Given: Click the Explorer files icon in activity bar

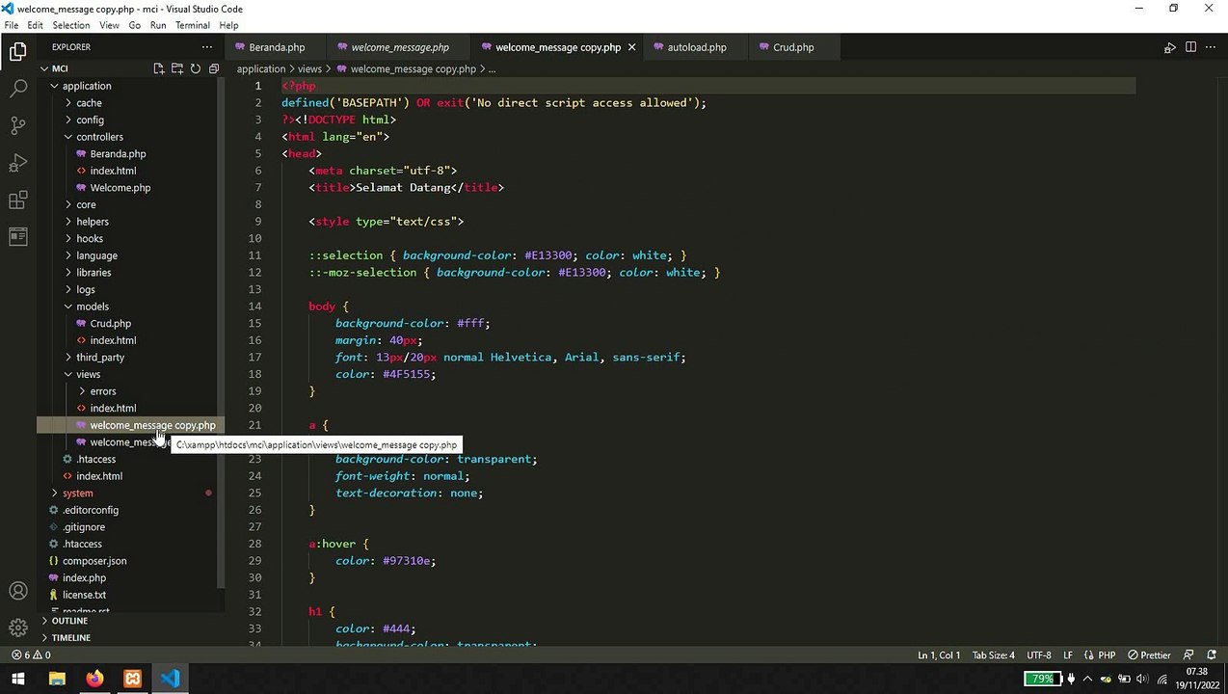Looking at the screenshot, I should tap(17, 52).
